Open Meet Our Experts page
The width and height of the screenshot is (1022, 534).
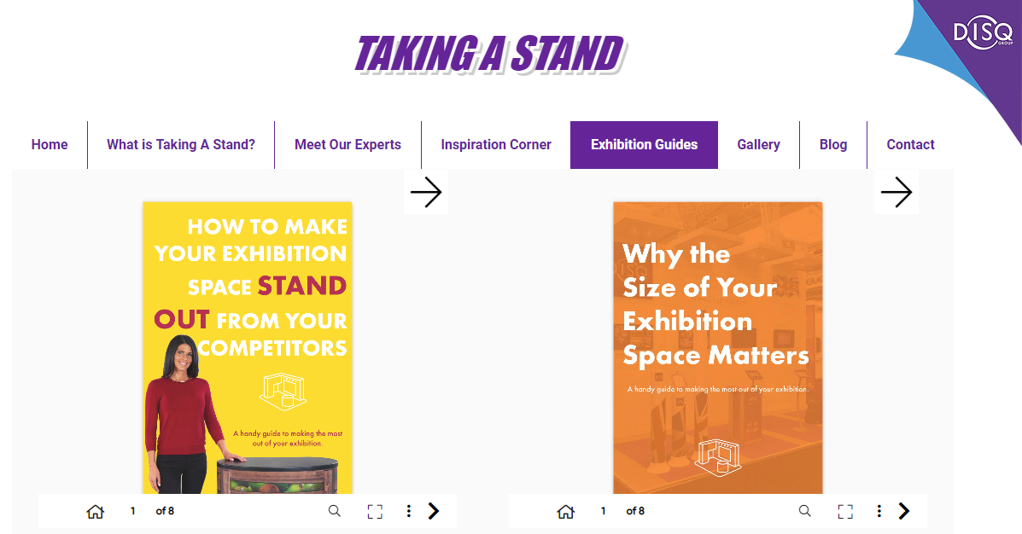[x=347, y=145]
